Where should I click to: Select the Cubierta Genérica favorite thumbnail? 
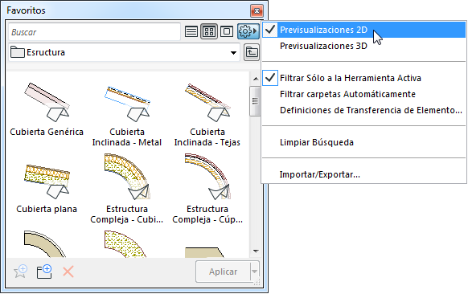47,108
